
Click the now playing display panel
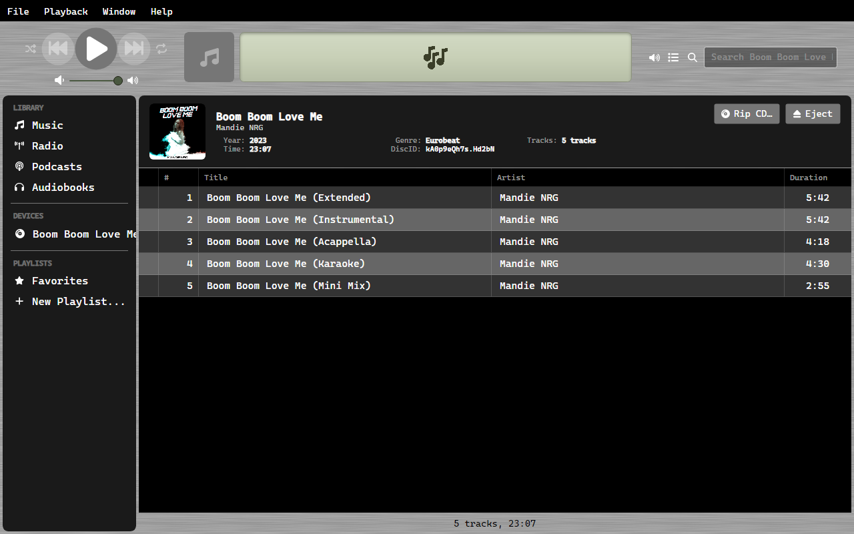click(x=436, y=57)
